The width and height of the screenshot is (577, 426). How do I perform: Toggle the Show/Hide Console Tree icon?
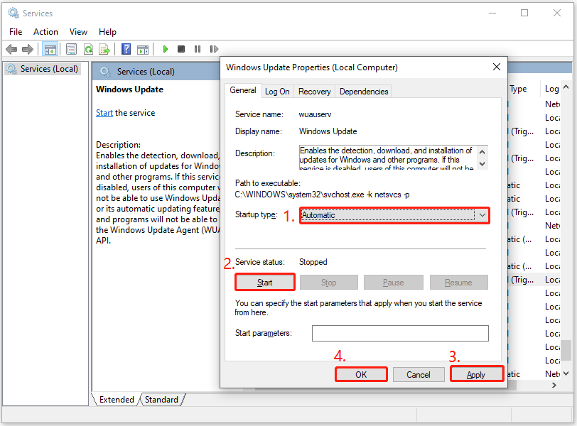[x=50, y=49]
